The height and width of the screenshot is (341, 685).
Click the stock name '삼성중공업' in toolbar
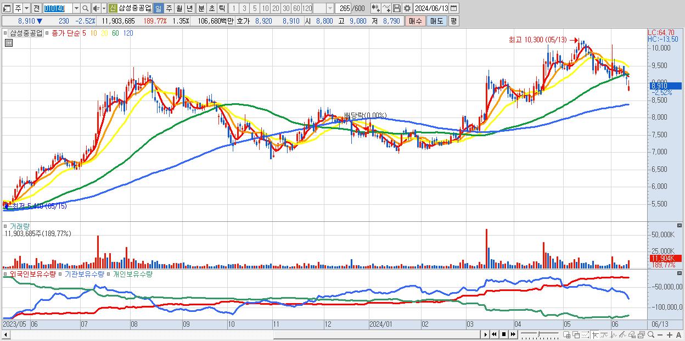135,9
